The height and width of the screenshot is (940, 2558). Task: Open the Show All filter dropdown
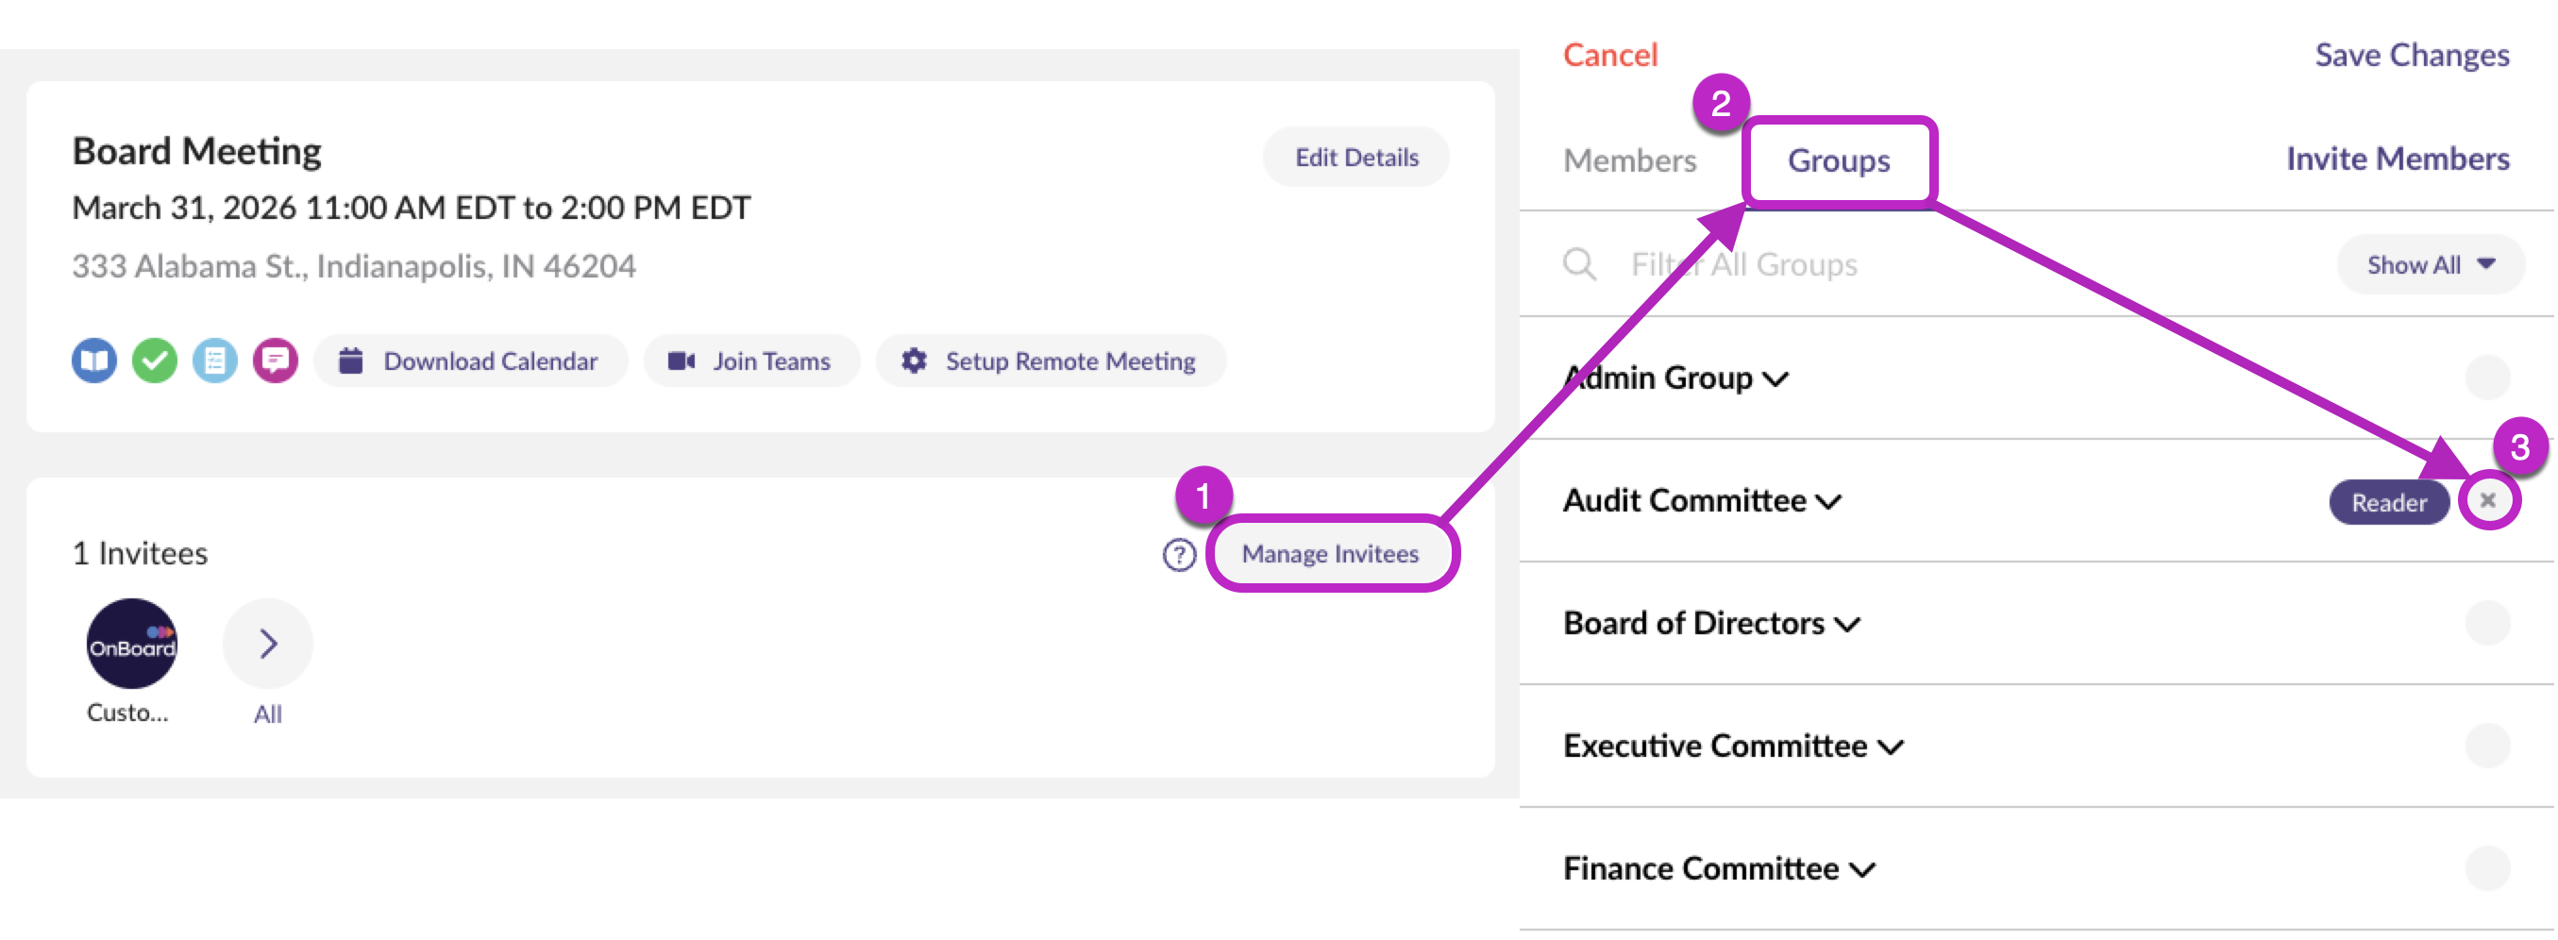[x=2430, y=265]
